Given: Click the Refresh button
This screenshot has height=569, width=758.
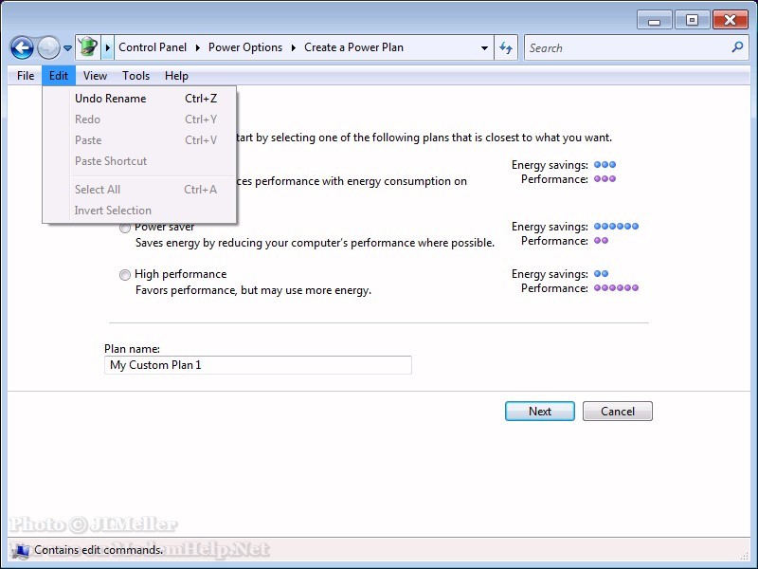Looking at the screenshot, I should pyautogui.click(x=506, y=48).
